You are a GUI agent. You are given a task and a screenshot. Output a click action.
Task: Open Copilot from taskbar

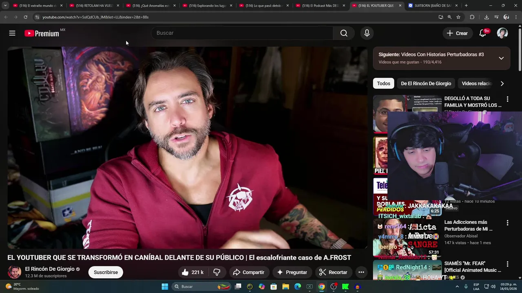pos(261,286)
